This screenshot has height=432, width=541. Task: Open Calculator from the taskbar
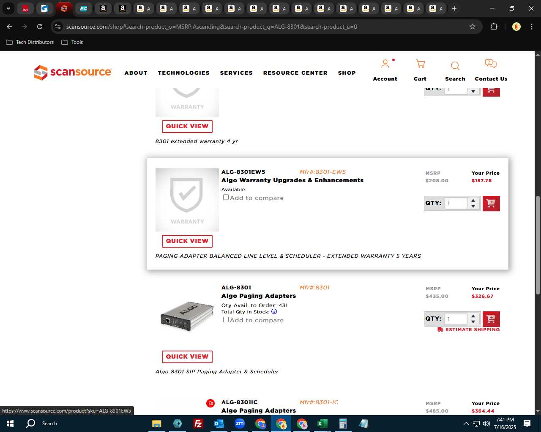point(343,424)
